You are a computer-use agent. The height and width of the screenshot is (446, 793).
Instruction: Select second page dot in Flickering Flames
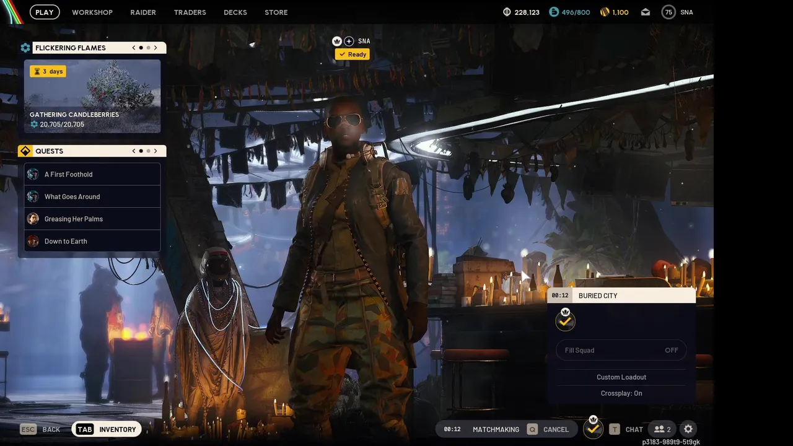pos(149,48)
